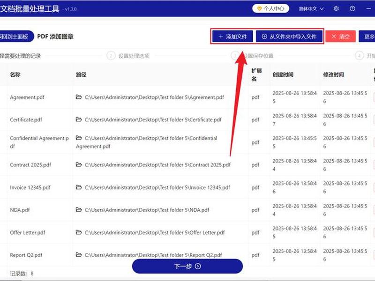Screen dimensions: 375x281
Task: Open folder icon for Offer Letter.pdf path
Action: click(79, 232)
